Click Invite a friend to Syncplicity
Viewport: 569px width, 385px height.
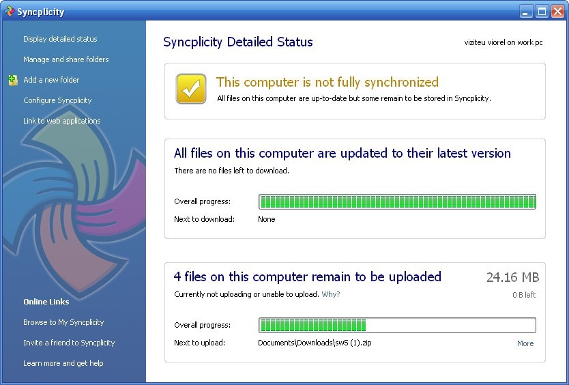click(x=69, y=343)
